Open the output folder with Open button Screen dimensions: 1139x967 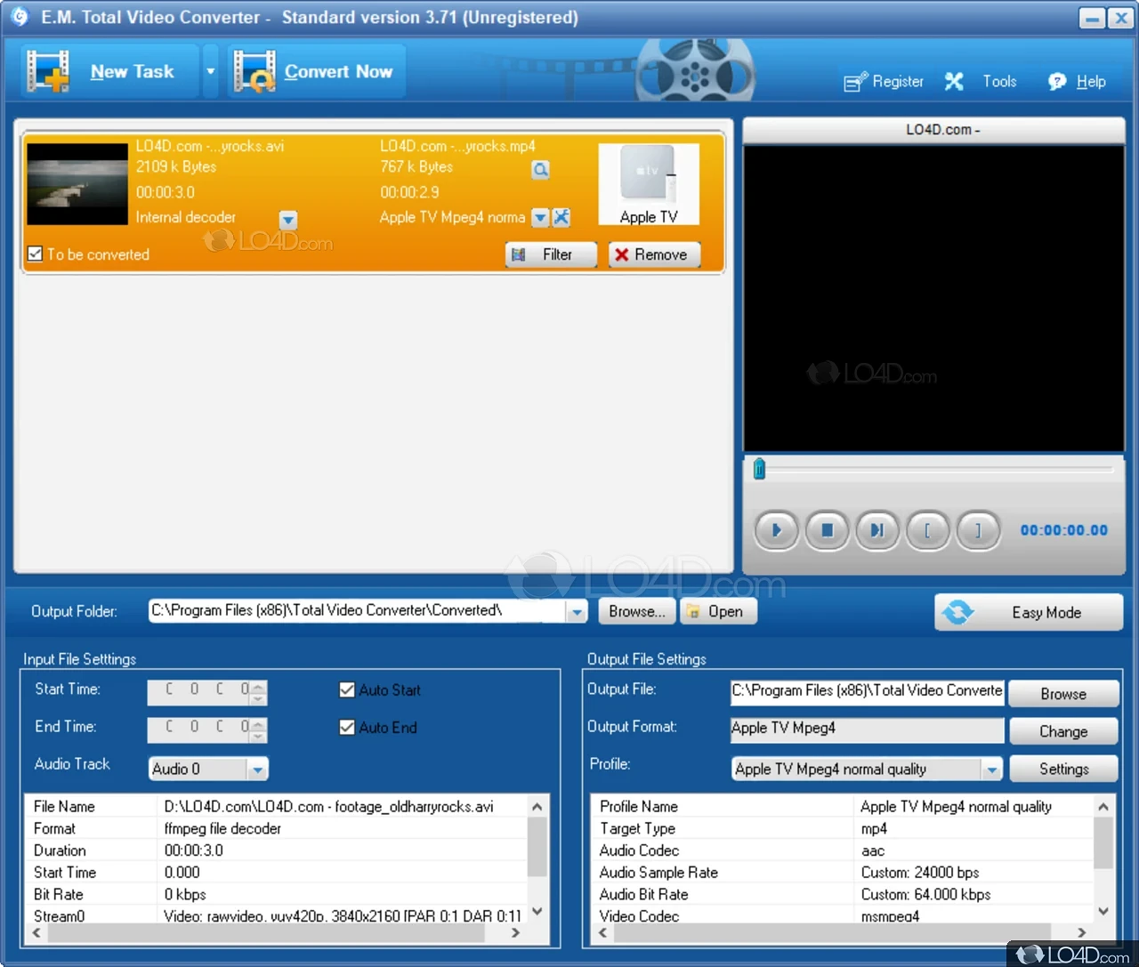click(718, 611)
